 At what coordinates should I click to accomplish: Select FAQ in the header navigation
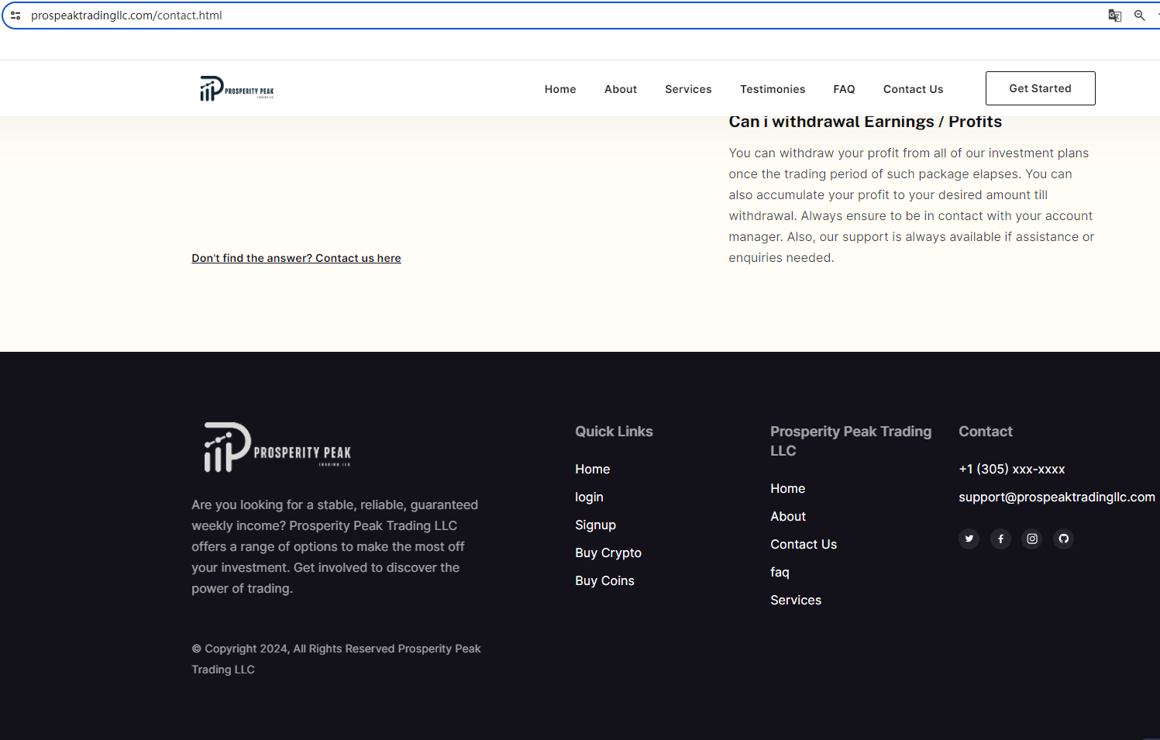click(x=844, y=89)
